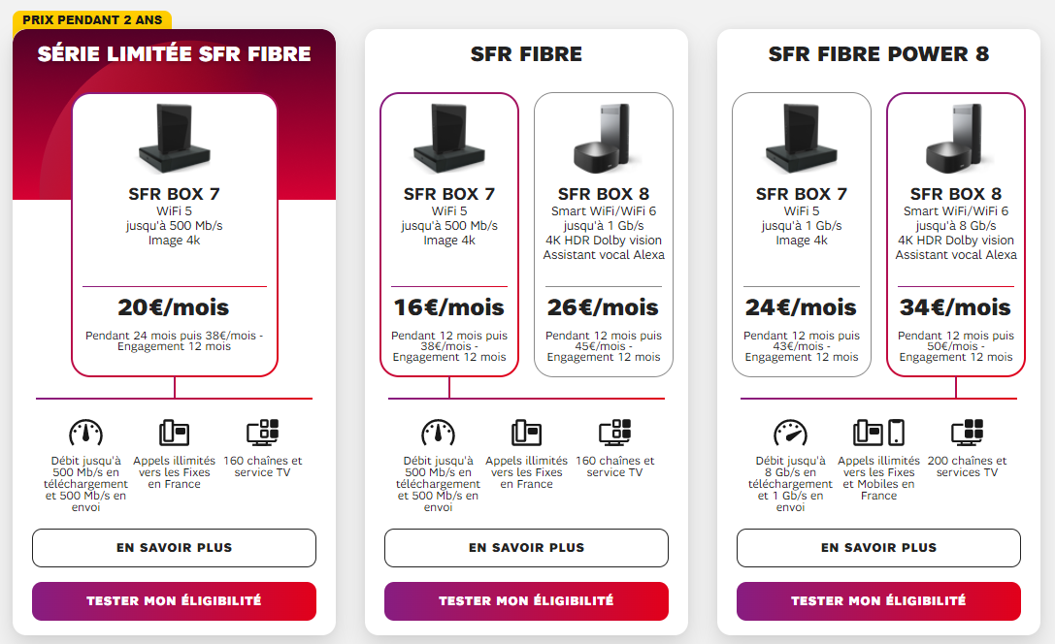Viewport: 1055px width, 644px height.
Task: Test eligibility for Série Limitée SFR Fibre
Action: (x=174, y=601)
